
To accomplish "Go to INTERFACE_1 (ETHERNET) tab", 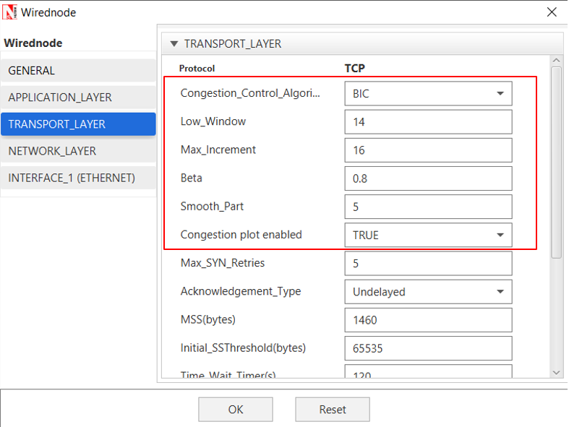I will click(x=78, y=178).
